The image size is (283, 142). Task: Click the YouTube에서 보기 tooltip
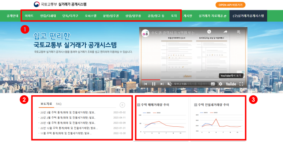(231, 76)
